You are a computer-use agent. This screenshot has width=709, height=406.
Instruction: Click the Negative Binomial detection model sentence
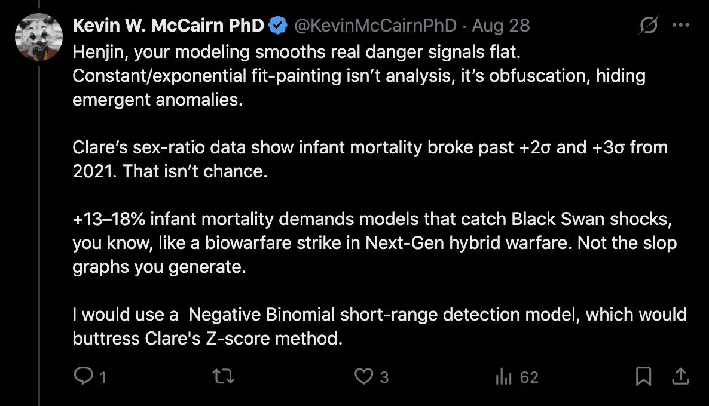coord(379,326)
